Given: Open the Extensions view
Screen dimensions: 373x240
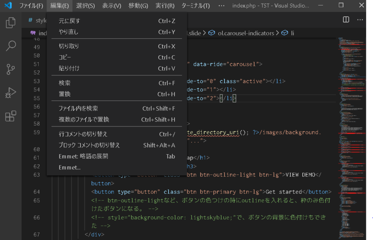Looking at the screenshot, I should pos(11,116).
